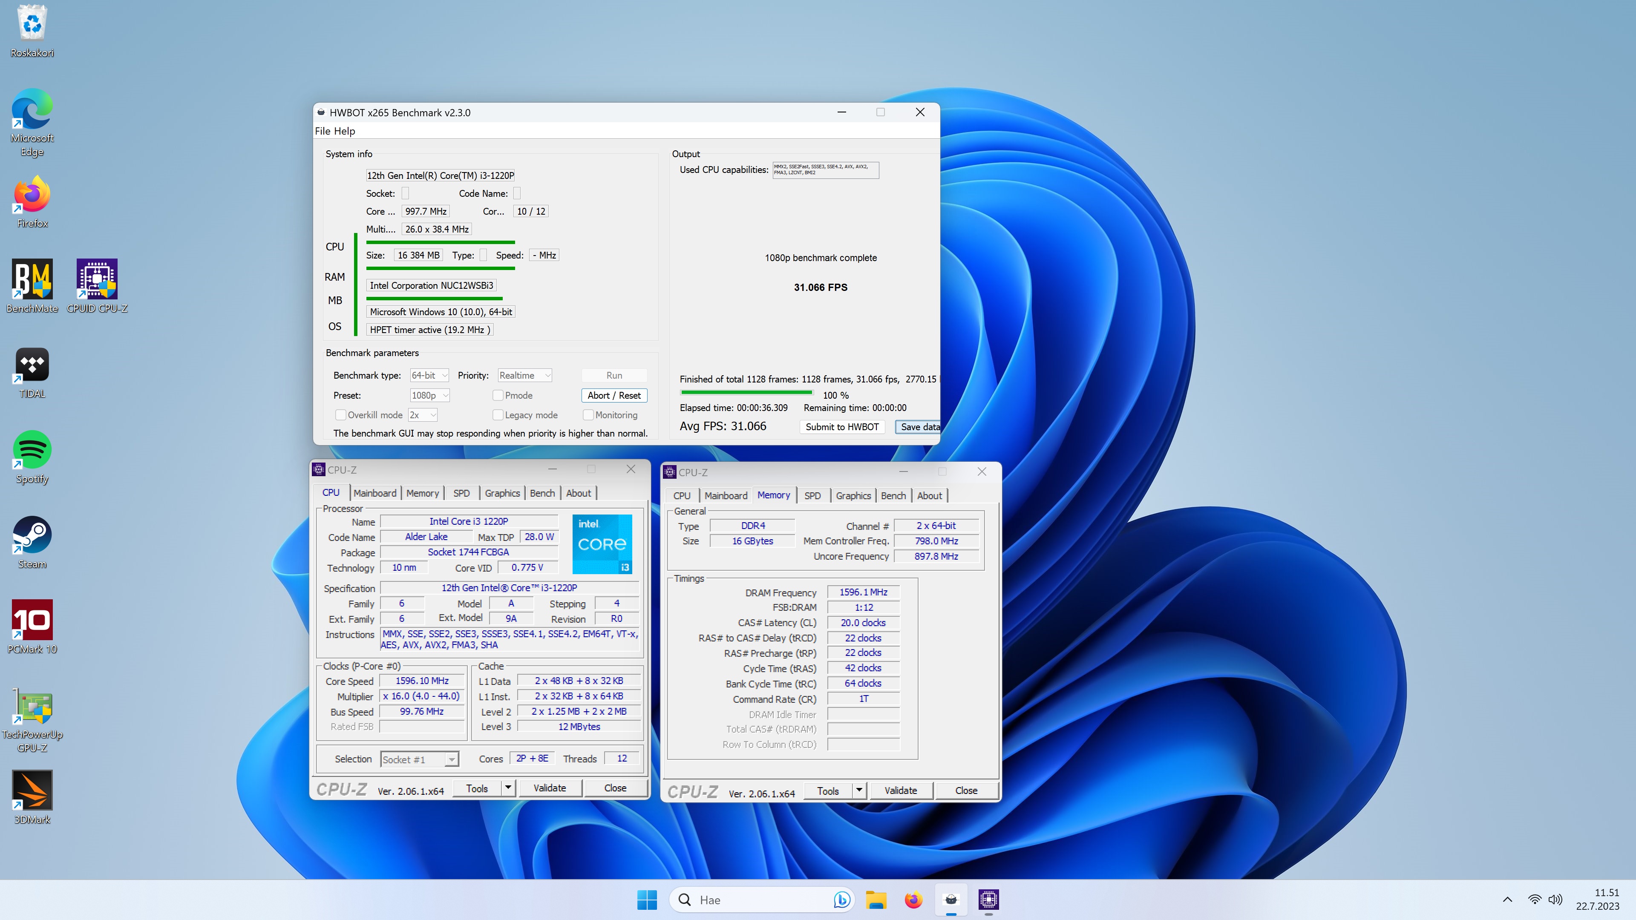
Task: Click the Save data button
Action: pyautogui.click(x=918, y=427)
